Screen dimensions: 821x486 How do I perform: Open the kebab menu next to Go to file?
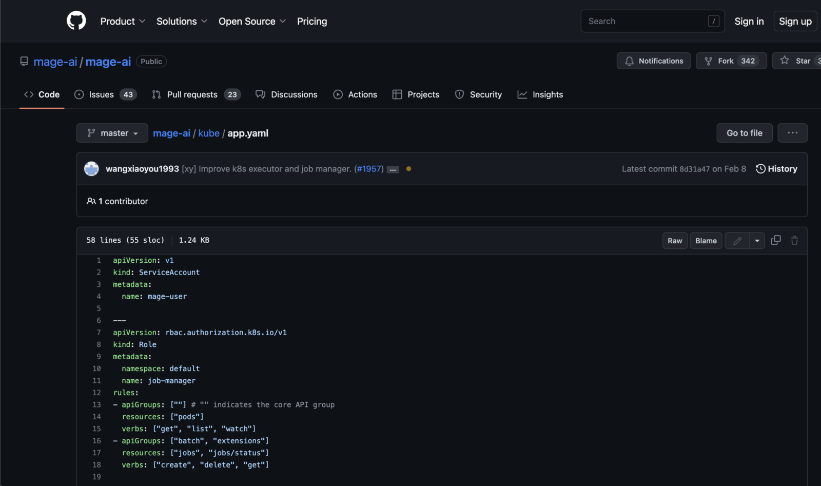792,133
